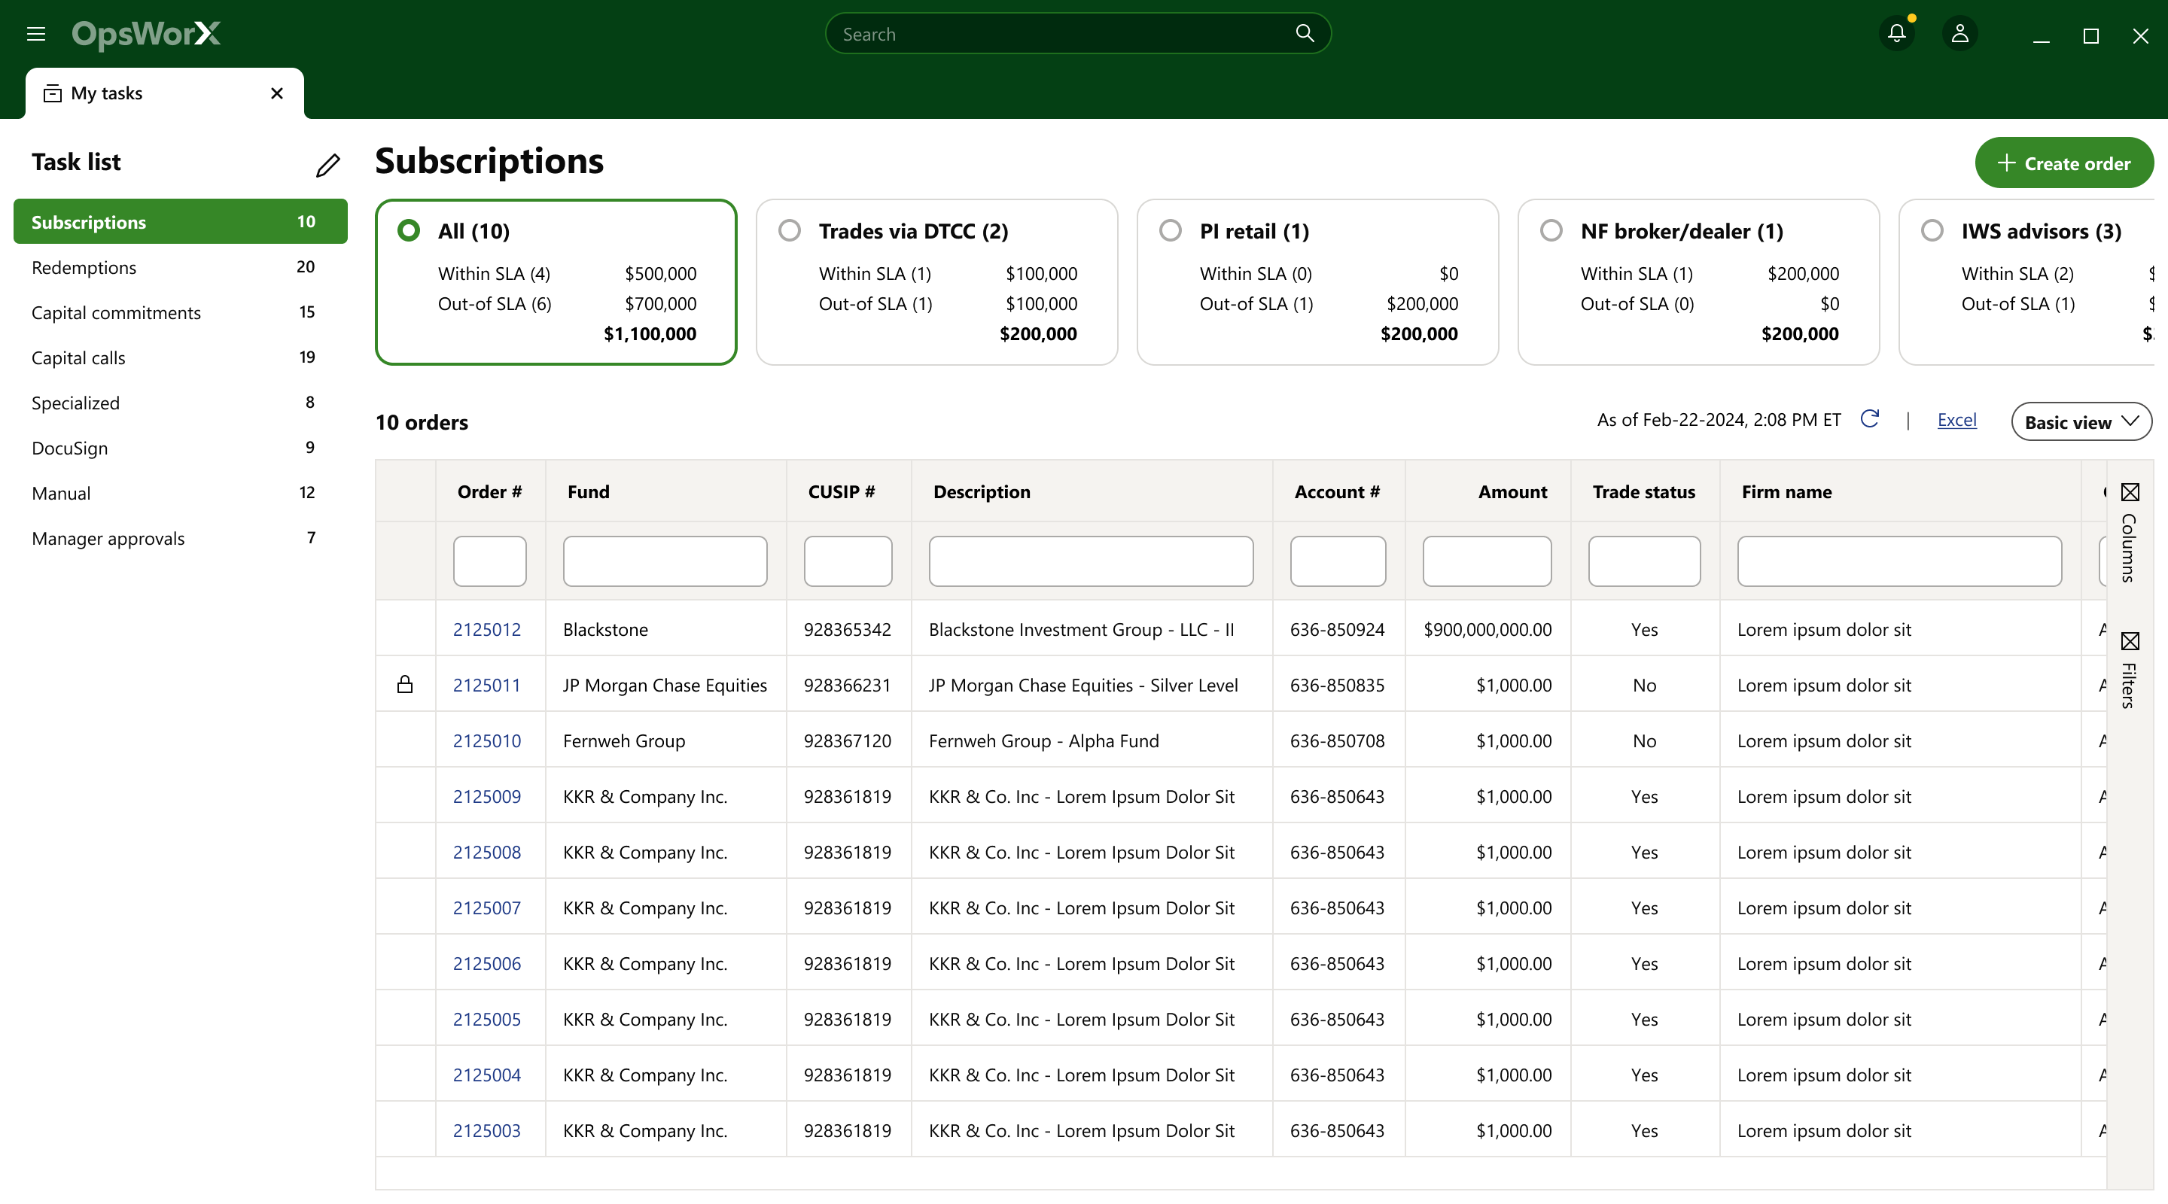Viewport: 2168px width, 1204px height.
Task: Open order 2125012 link
Action: [x=486, y=629]
